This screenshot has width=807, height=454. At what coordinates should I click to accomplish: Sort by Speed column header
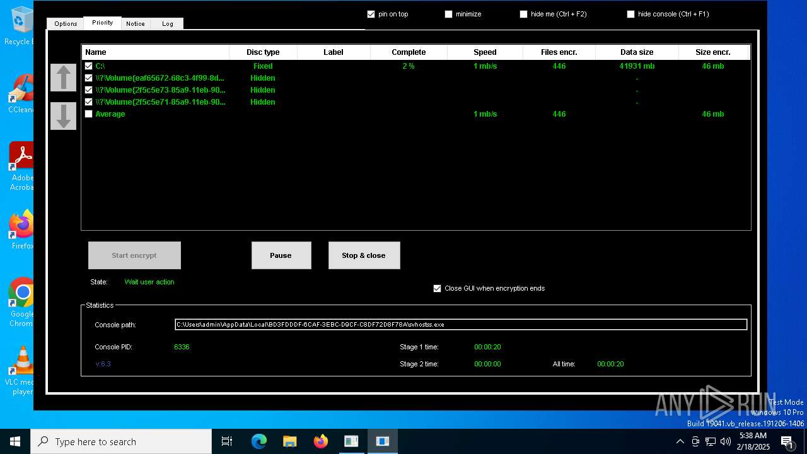[485, 52]
